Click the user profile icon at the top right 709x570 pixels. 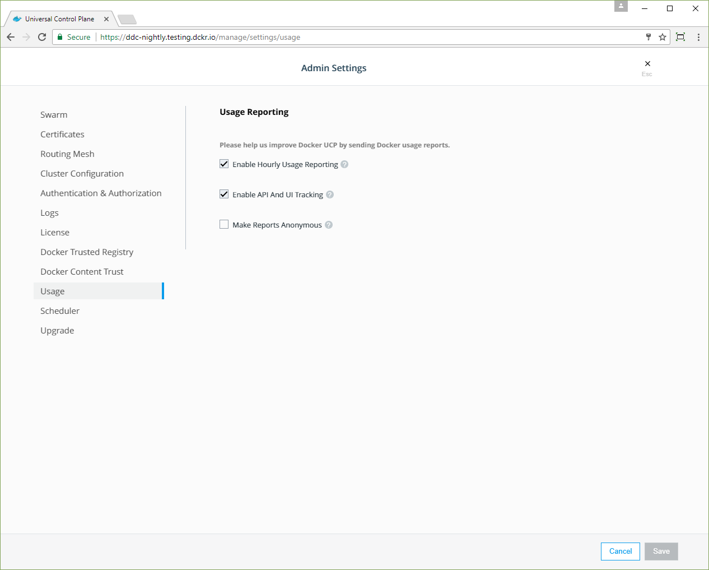point(621,7)
